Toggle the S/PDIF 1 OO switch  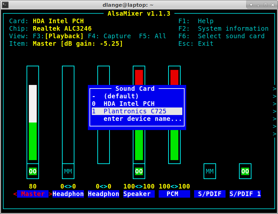[x=245, y=171]
